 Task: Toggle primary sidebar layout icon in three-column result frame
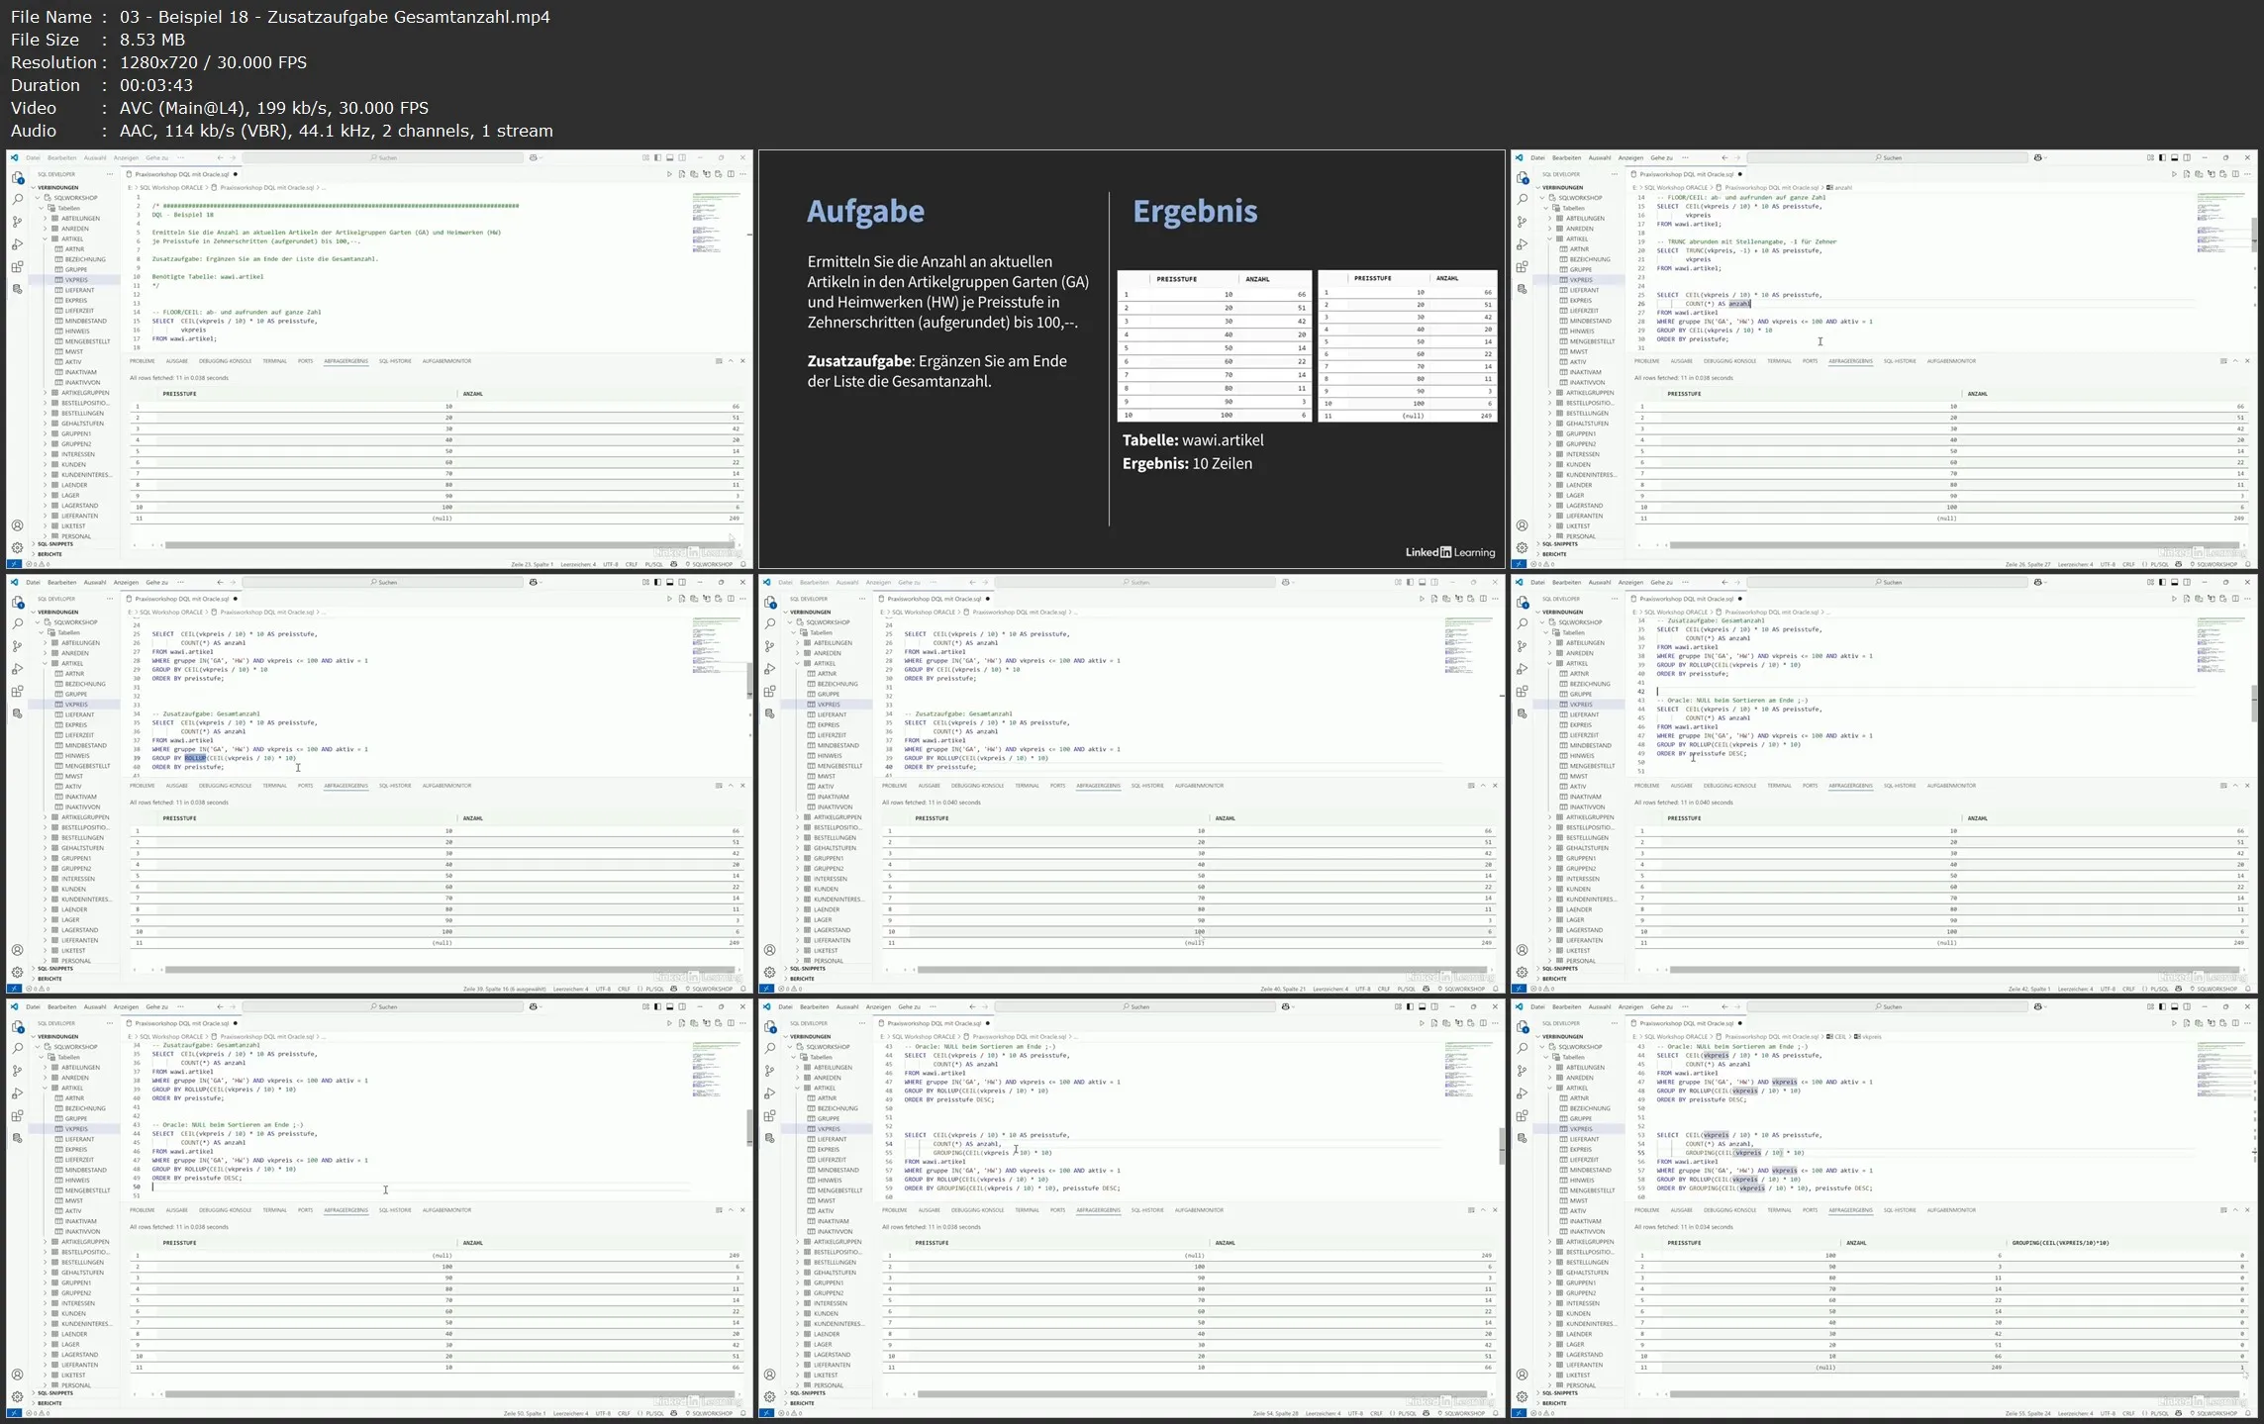pyautogui.click(x=2162, y=1006)
